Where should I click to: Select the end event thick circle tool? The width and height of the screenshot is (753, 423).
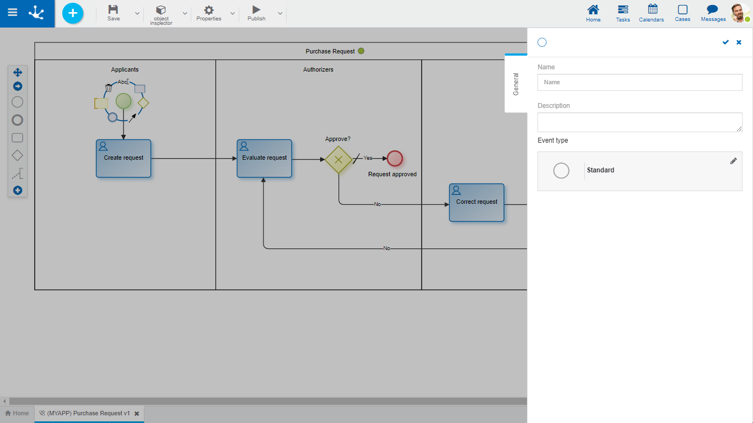click(x=18, y=120)
